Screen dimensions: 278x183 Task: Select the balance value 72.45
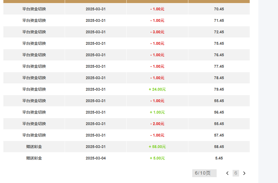(219, 32)
